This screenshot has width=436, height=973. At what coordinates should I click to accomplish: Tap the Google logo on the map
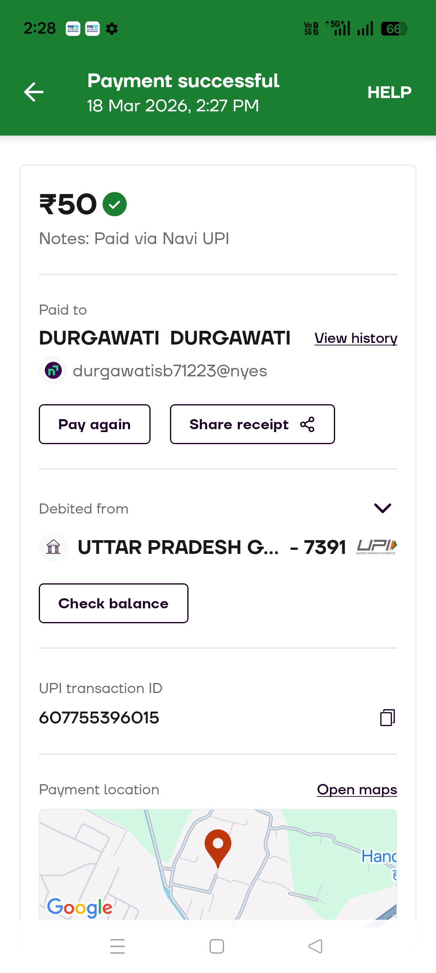click(80, 908)
